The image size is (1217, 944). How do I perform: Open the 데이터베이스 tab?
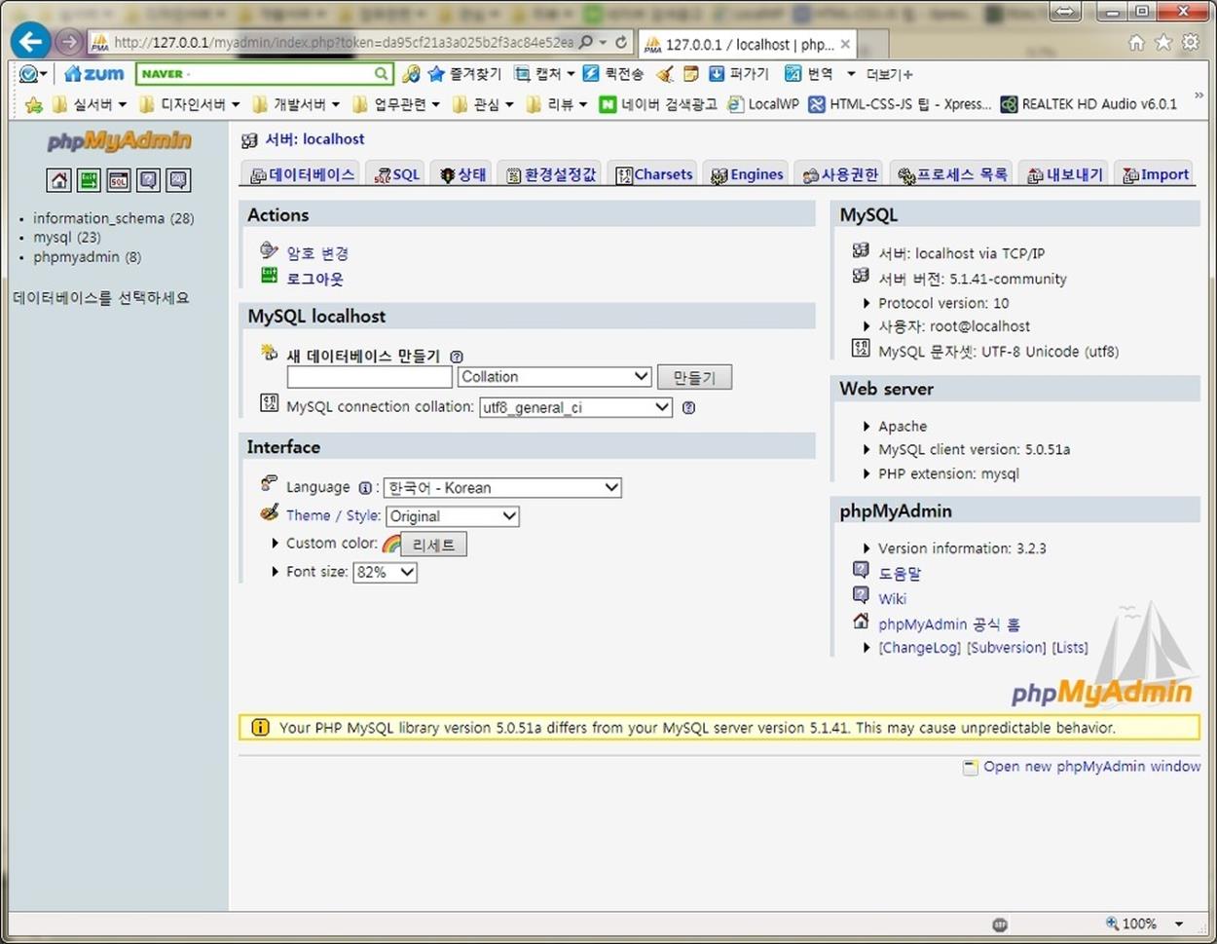pos(302,174)
